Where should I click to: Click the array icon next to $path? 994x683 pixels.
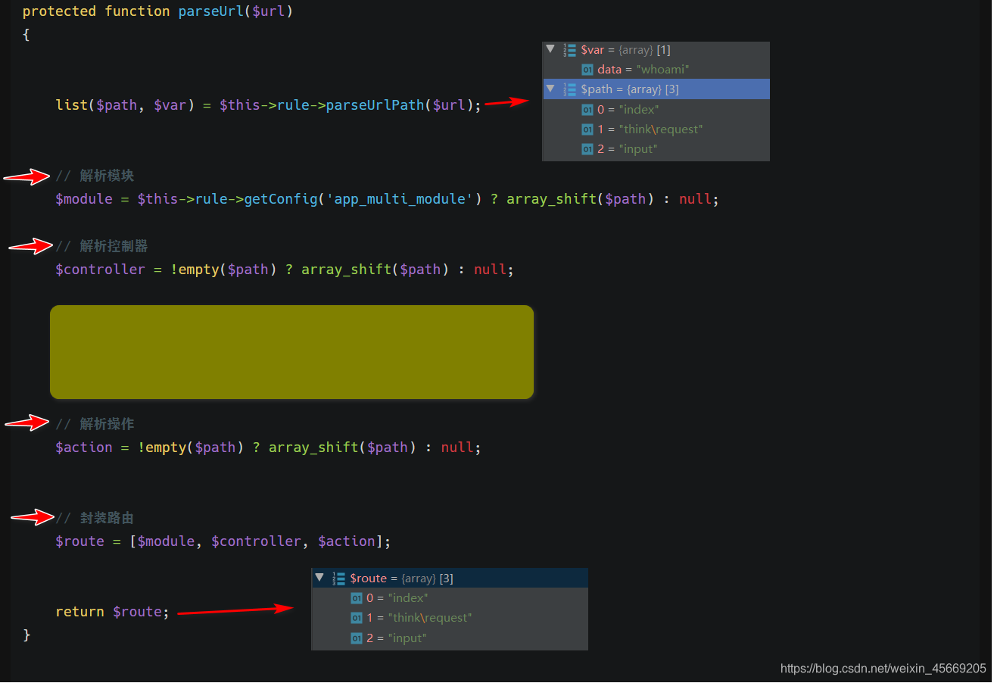click(x=569, y=89)
